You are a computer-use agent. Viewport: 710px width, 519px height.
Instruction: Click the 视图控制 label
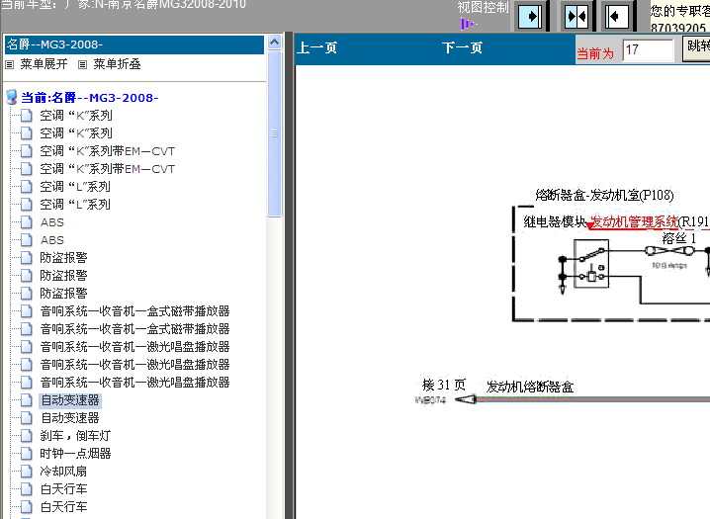tap(483, 7)
